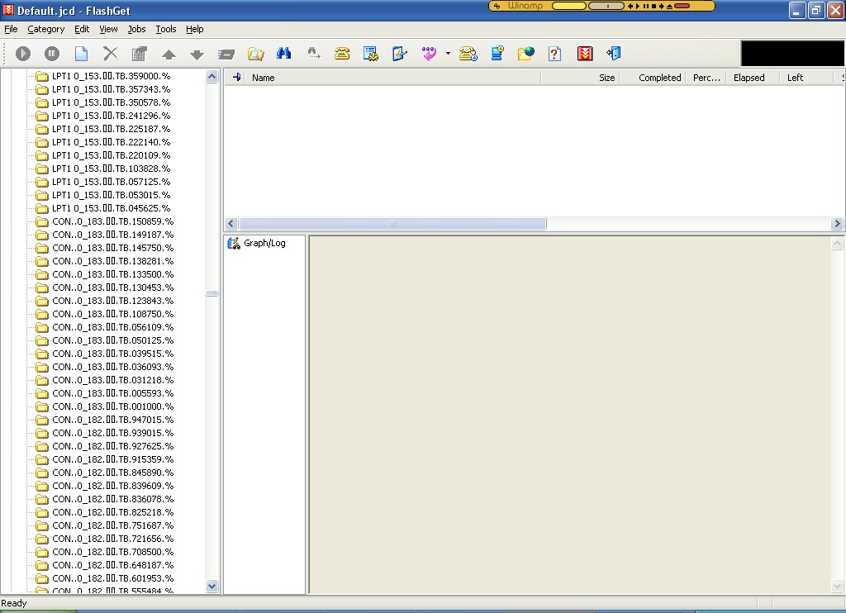The width and height of the screenshot is (846, 613).
Task: Open the Category menu
Action: tap(45, 29)
